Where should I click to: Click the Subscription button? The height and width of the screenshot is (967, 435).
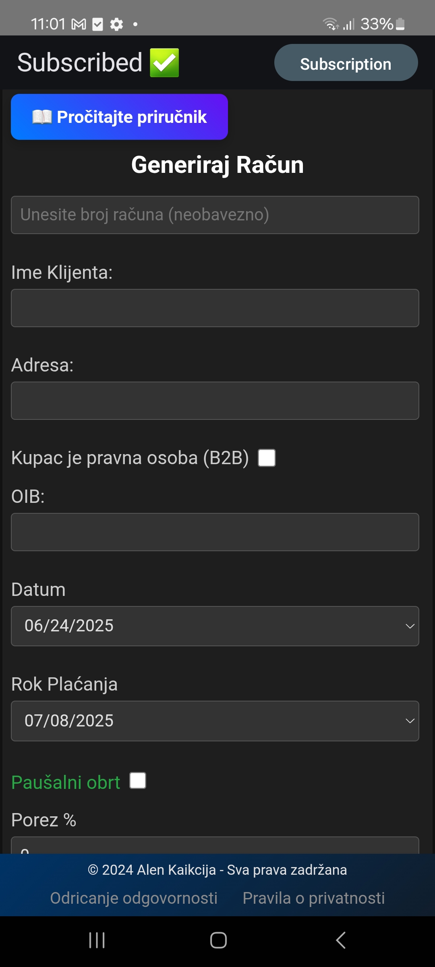tap(346, 63)
